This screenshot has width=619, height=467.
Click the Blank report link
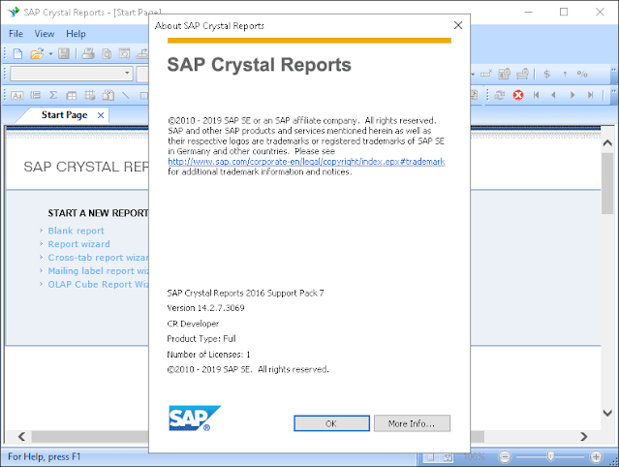click(77, 231)
